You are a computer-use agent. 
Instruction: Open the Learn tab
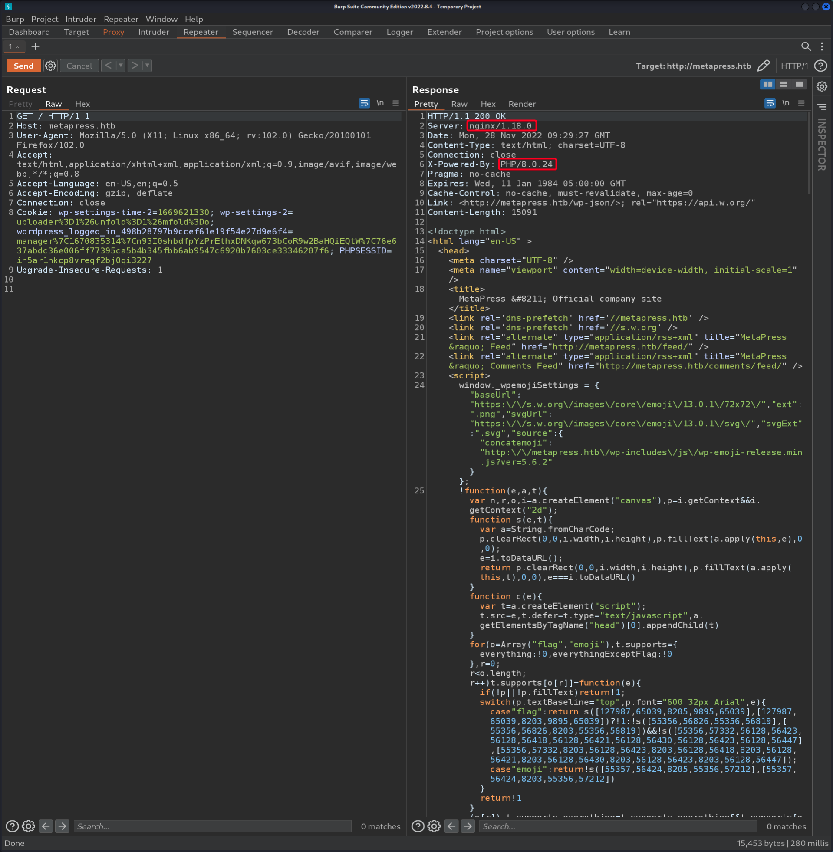point(619,32)
